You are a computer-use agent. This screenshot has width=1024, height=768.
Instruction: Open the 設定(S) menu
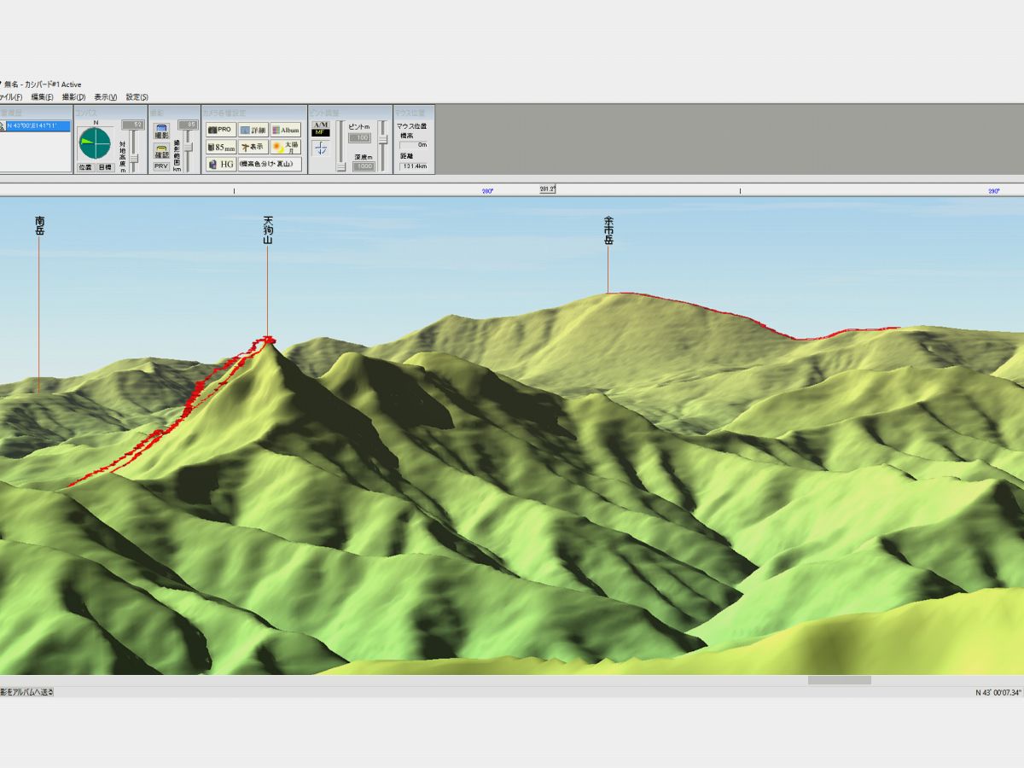point(137,97)
